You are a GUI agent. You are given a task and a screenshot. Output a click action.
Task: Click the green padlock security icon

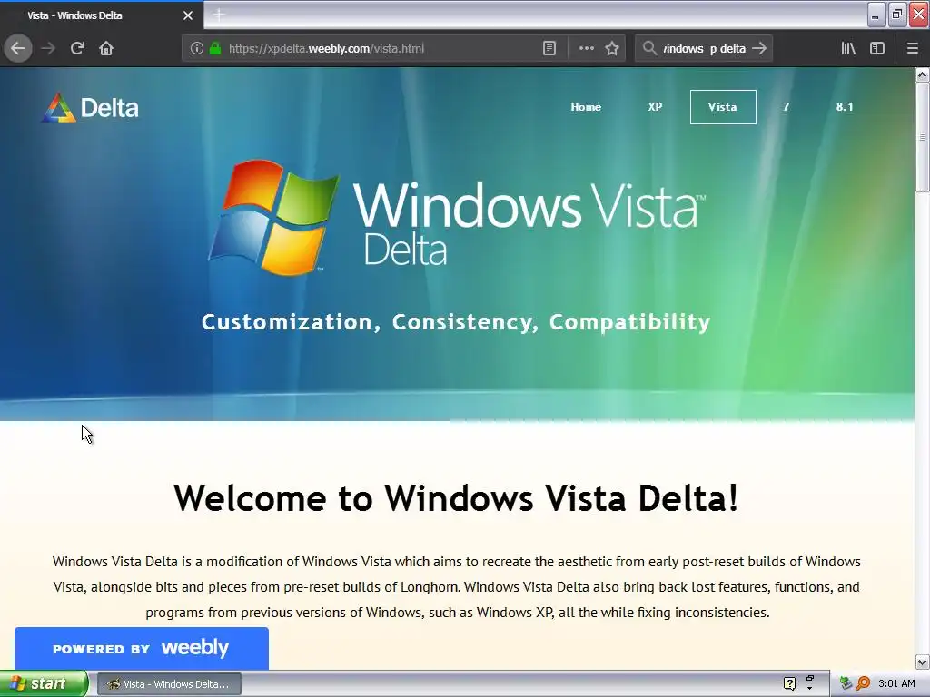(x=214, y=48)
